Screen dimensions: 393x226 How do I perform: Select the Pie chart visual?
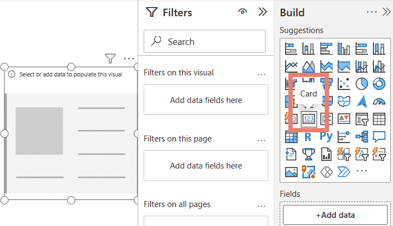(362, 83)
